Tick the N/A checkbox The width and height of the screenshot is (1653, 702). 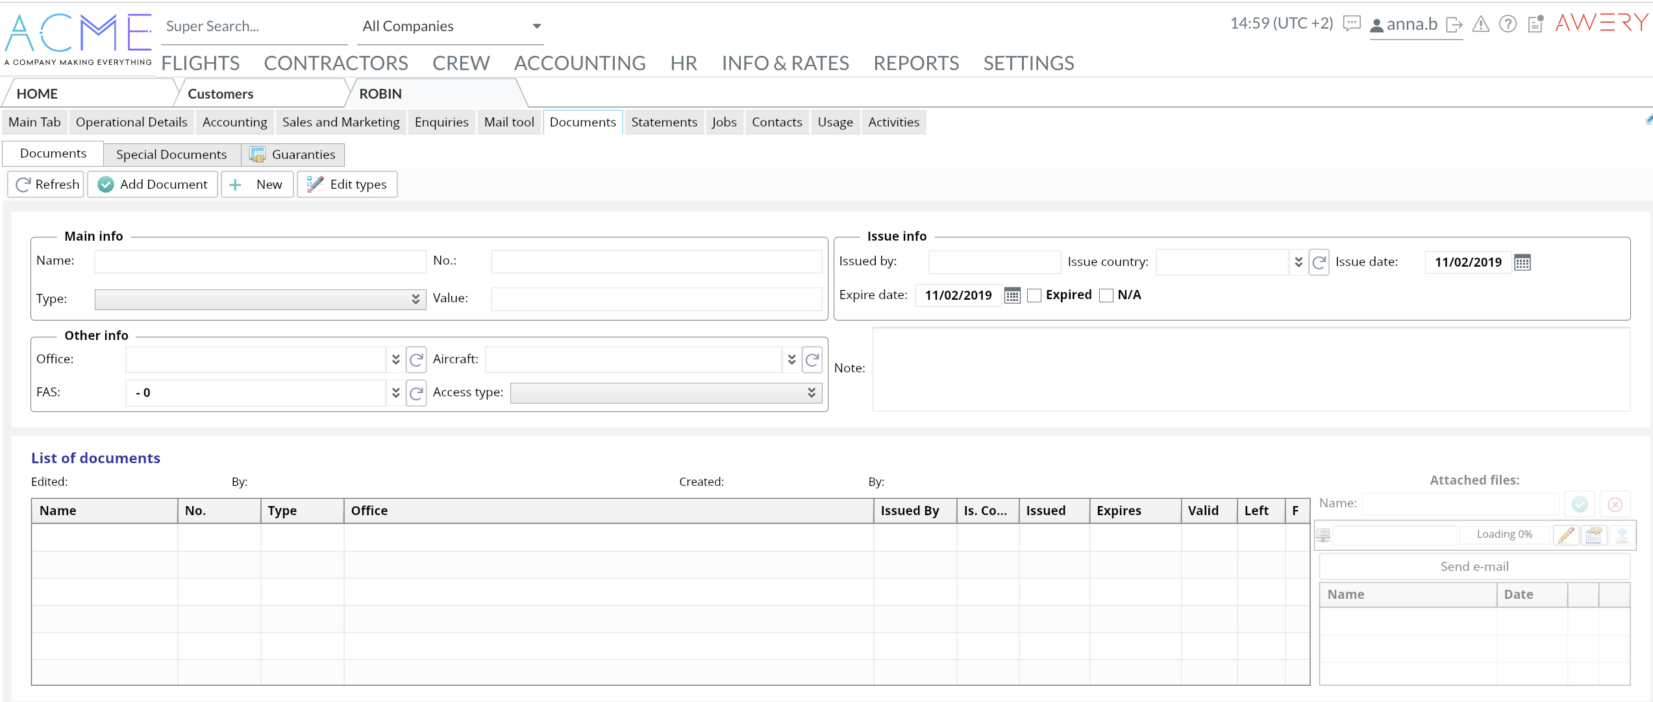1106,295
